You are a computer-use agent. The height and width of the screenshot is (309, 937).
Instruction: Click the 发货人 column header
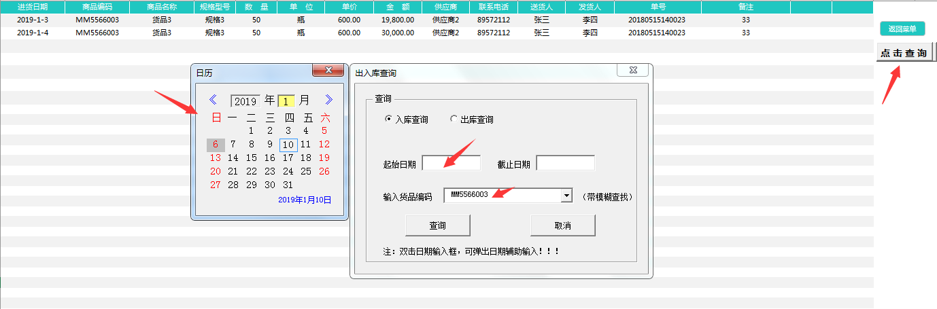[x=590, y=7]
